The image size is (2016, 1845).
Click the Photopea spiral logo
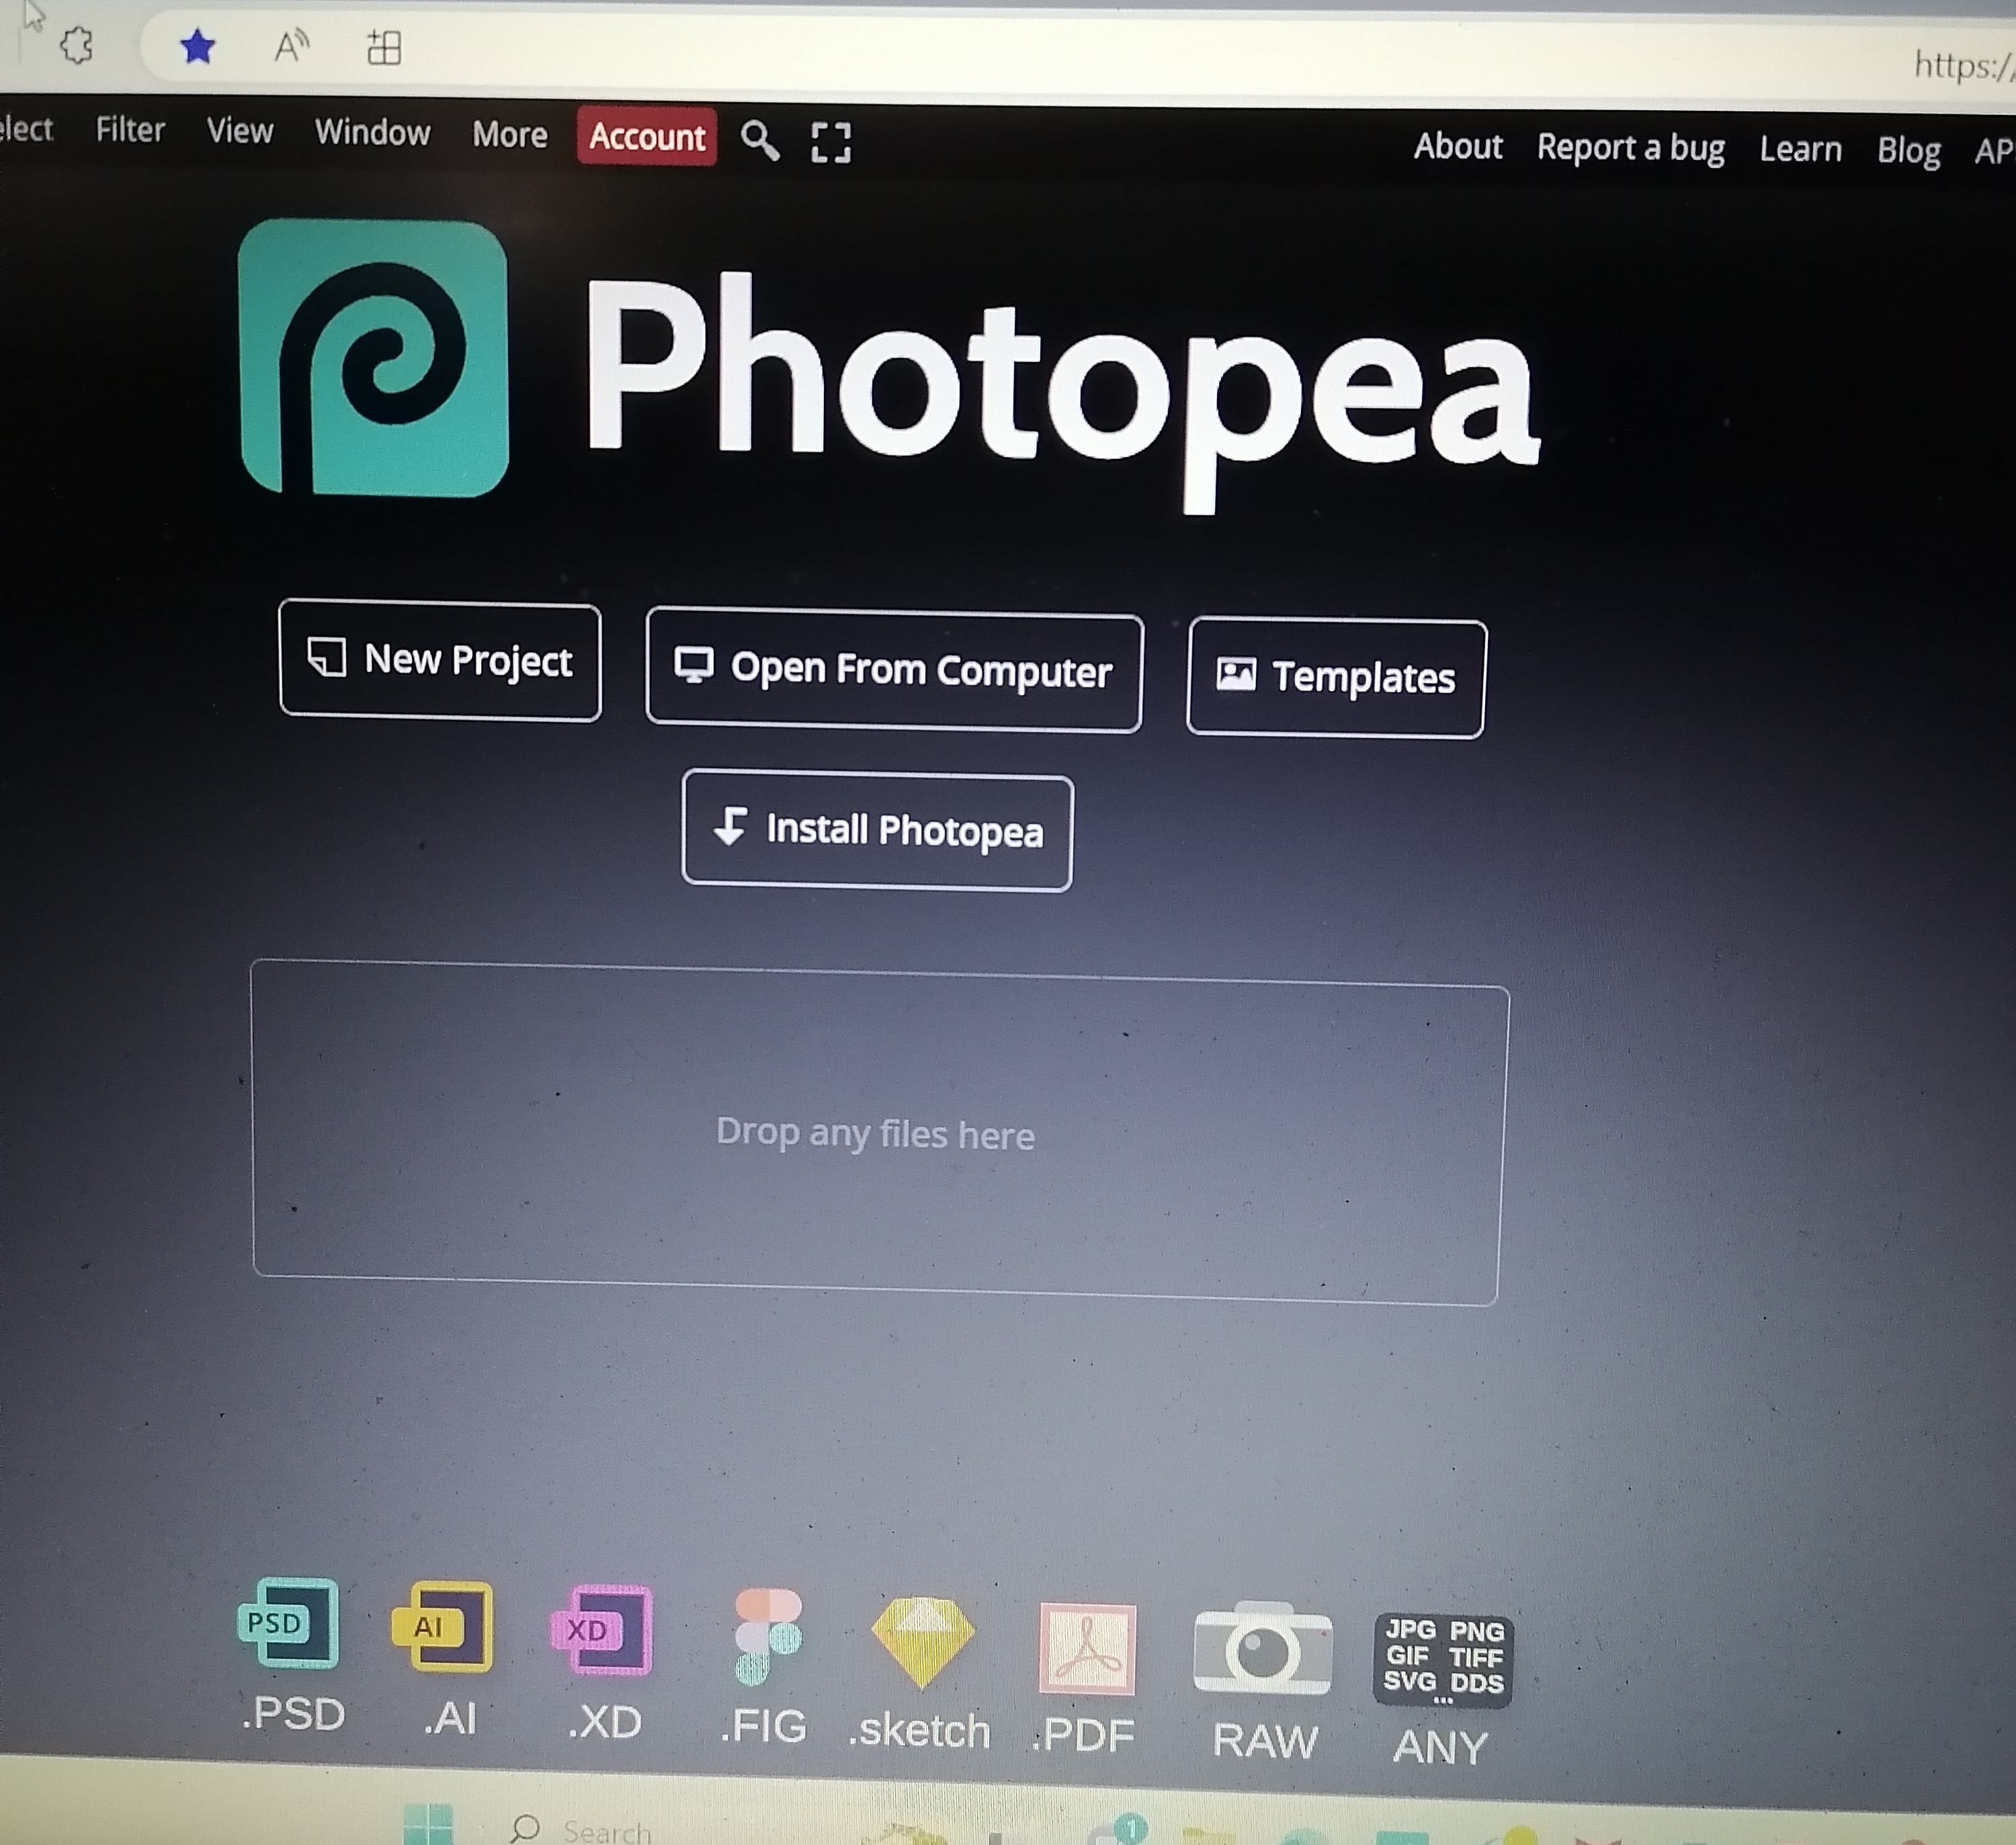374,358
